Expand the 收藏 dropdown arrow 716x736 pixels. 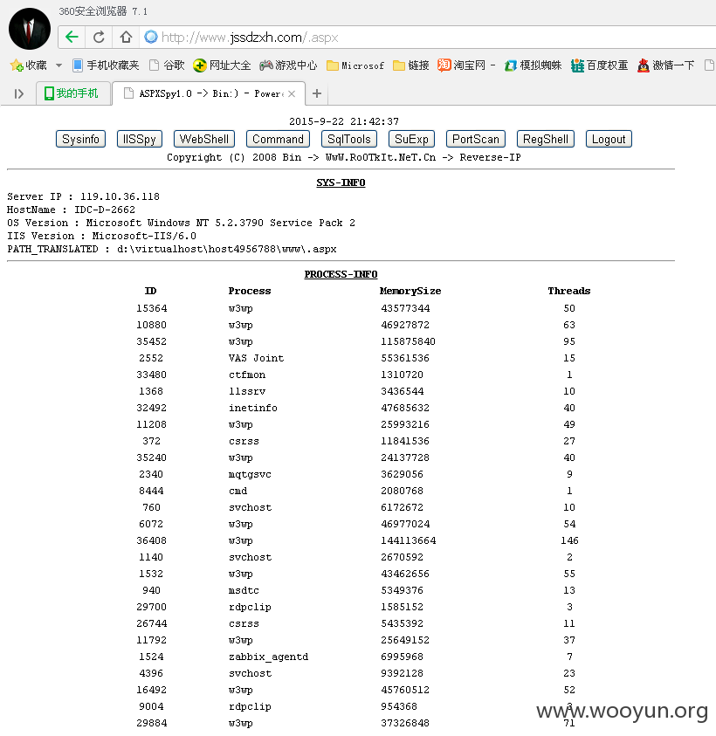59,65
